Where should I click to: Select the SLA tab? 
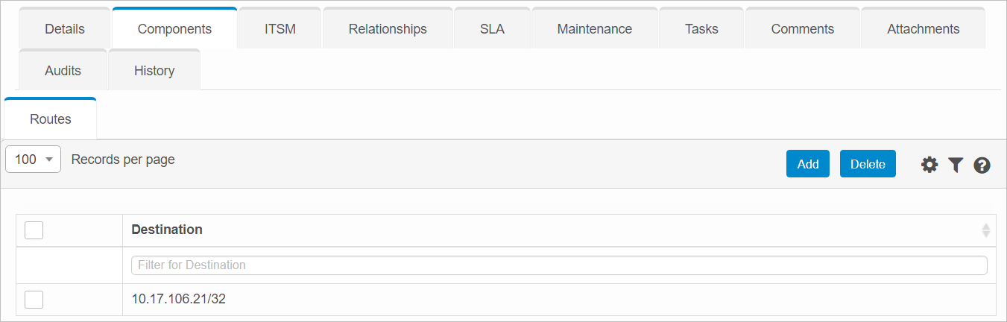(492, 29)
